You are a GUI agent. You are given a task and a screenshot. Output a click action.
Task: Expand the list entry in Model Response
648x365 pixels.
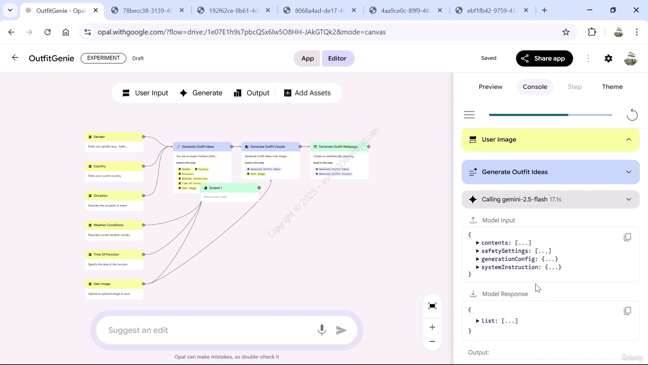pyautogui.click(x=477, y=321)
